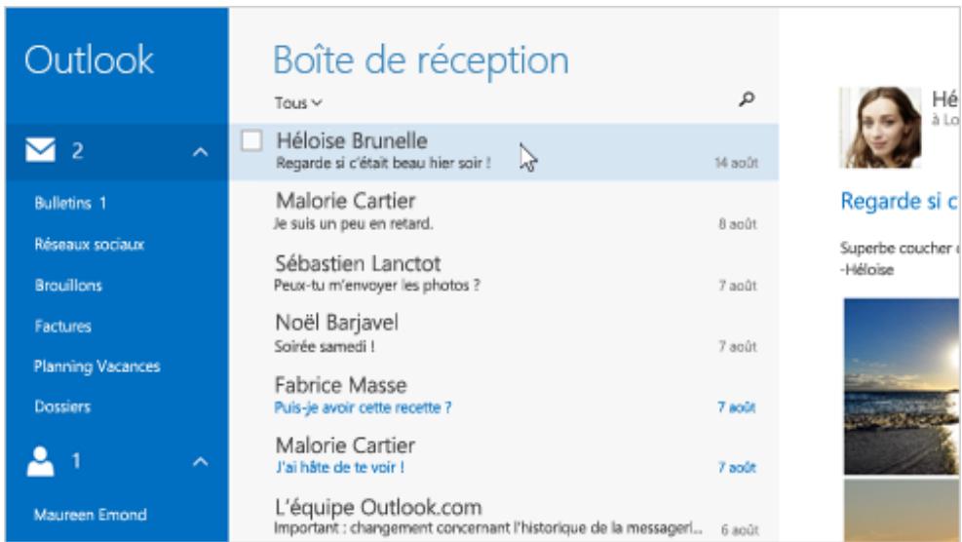Open the Bulletins folder

70,203
